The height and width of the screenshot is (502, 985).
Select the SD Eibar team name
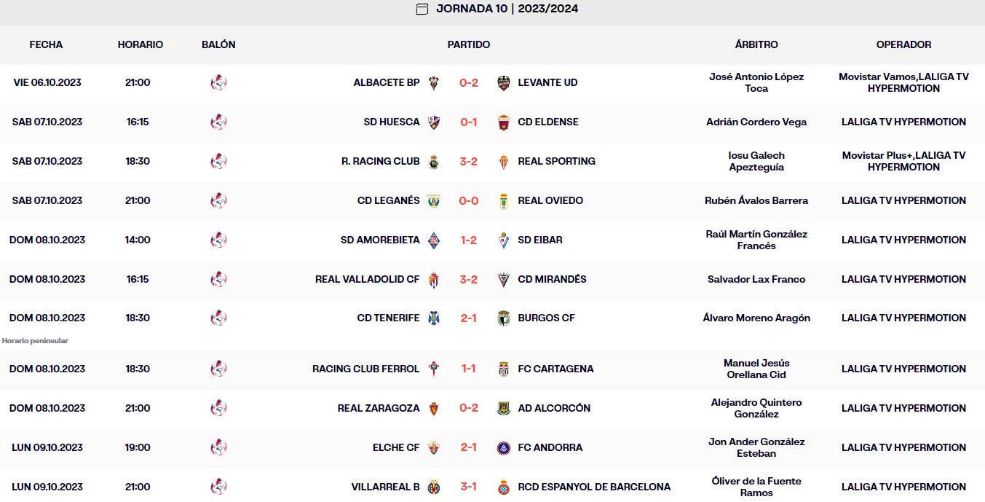pyautogui.click(x=539, y=240)
